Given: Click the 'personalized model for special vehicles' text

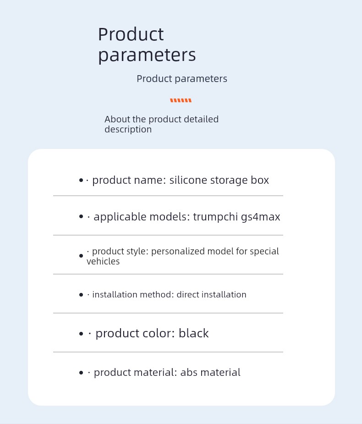Looking at the screenshot, I should pyautogui.click(x=214, y=252).
